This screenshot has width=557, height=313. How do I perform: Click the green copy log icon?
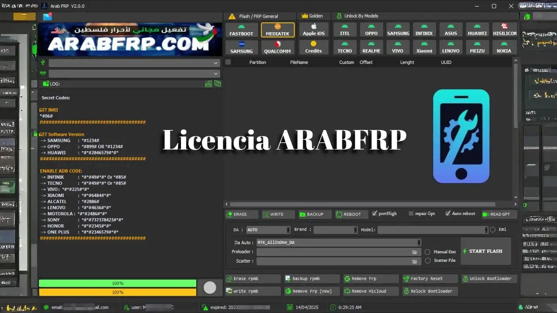point(217,83)
